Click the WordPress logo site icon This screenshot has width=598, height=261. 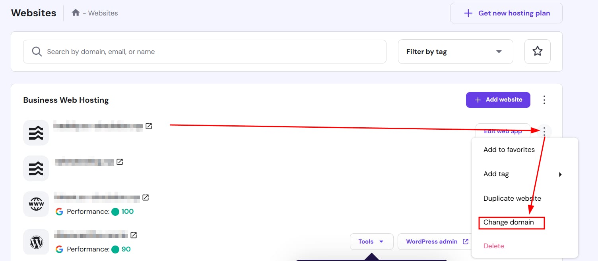point(36,242)
